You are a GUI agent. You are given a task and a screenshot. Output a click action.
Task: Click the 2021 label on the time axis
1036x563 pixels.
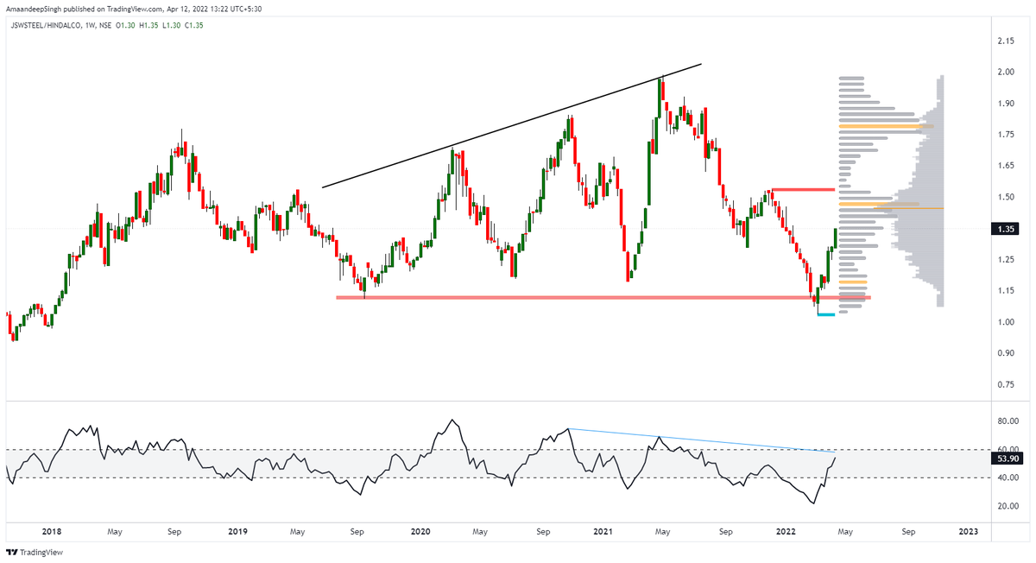click(604, 532)
